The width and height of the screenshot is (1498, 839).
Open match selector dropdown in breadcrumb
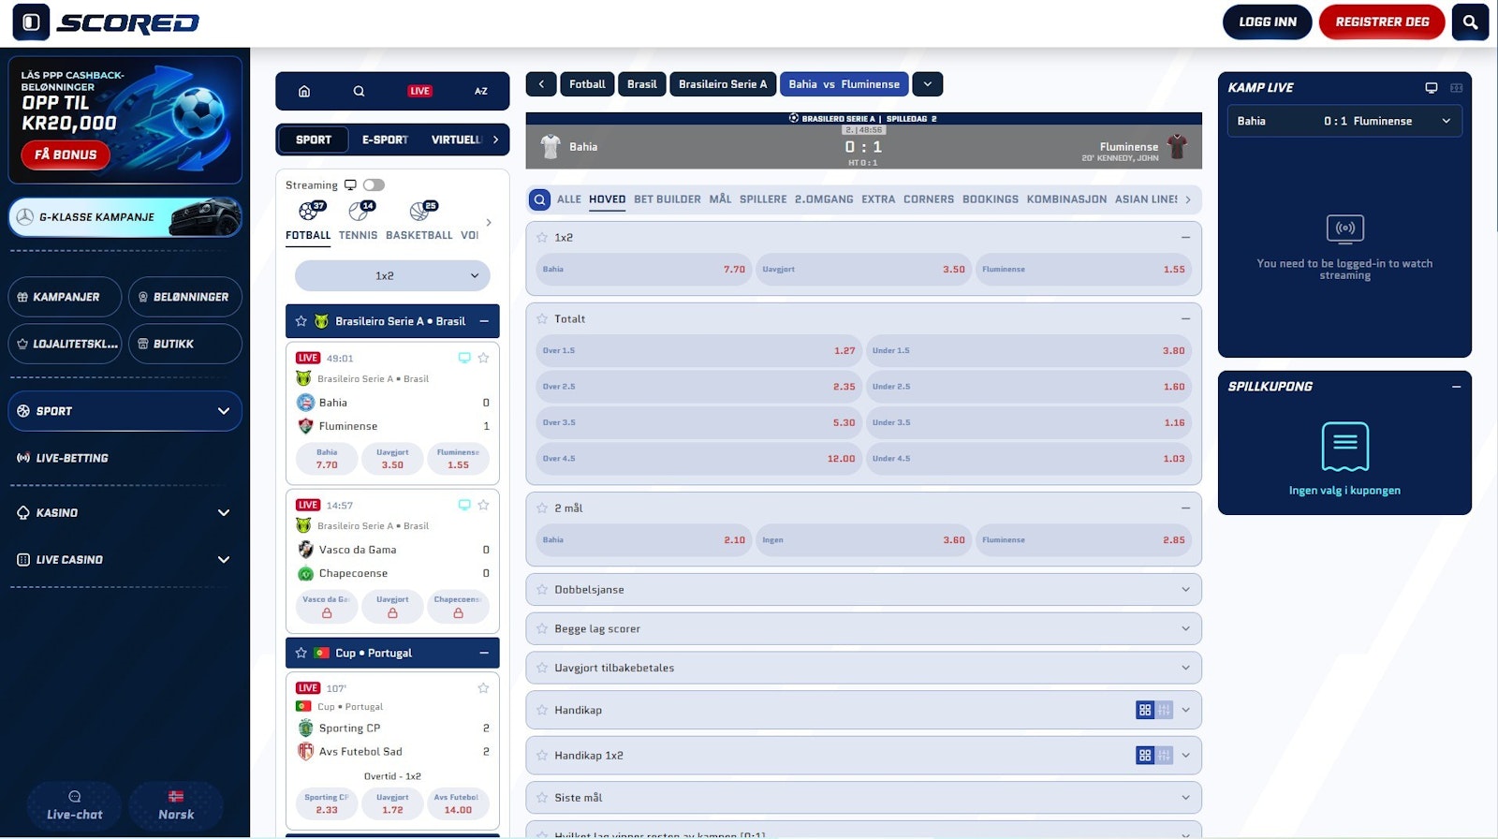927,84
